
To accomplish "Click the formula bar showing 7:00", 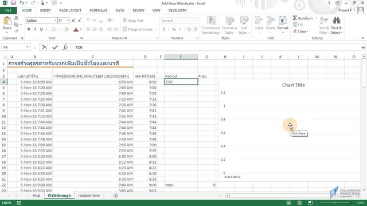I will (x=216, y=47).
